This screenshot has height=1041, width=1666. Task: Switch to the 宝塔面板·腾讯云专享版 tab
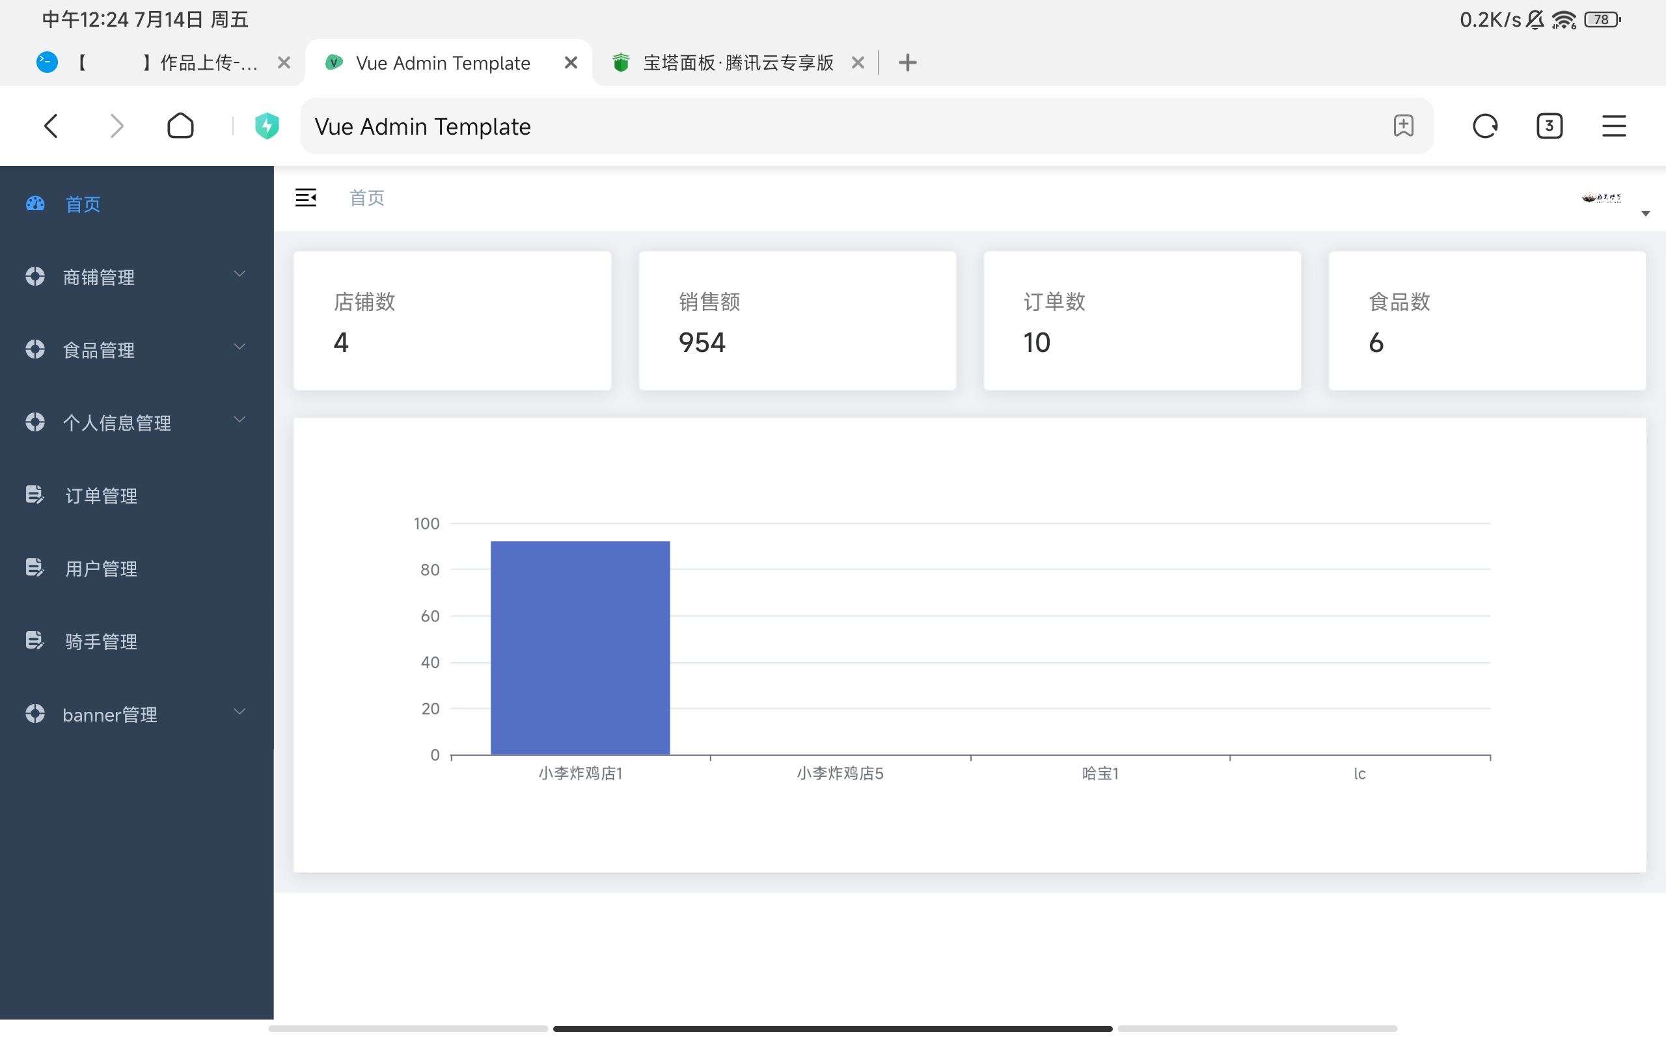(737, 62)
